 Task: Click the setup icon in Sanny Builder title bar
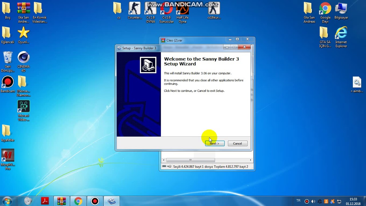point(119,48)
